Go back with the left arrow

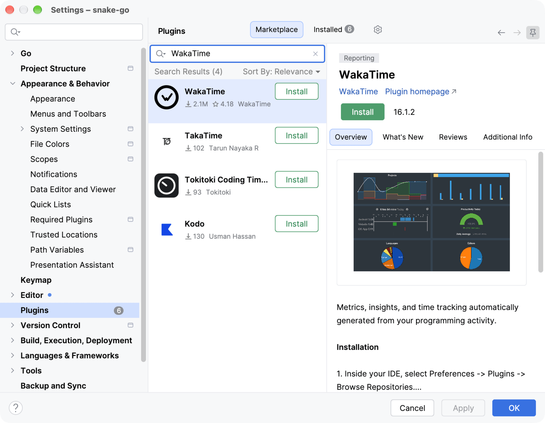tap(501, 33)
